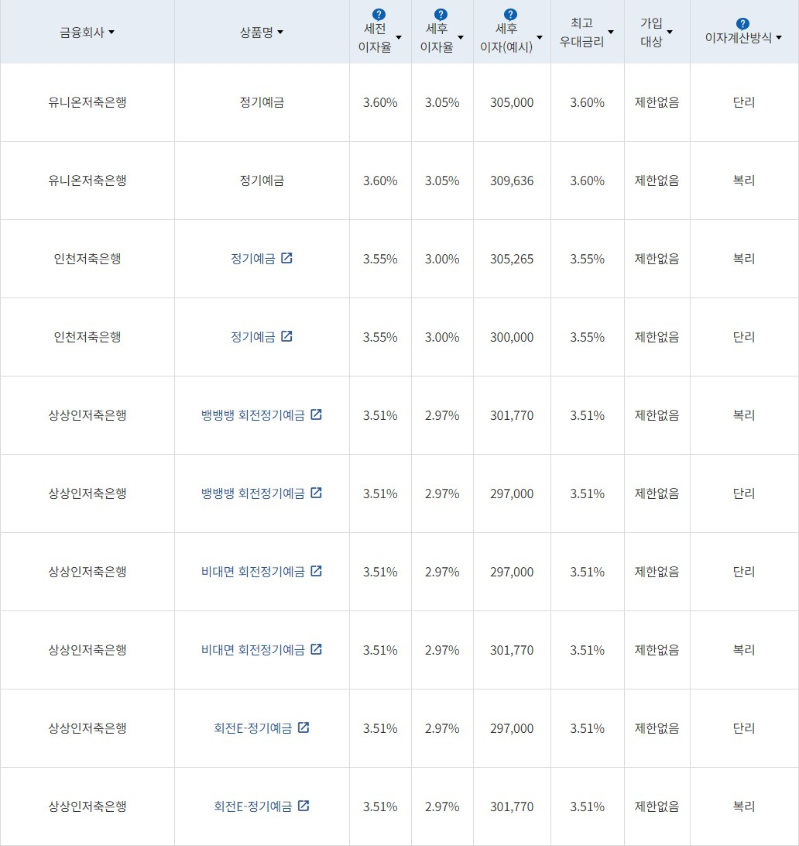Open sort dropdown on 최고우대금리 column
The image size is (799, 846).
click(612, 32)
